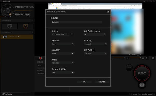
Task: Toggle the HDR button
Action: click(129, 68)
